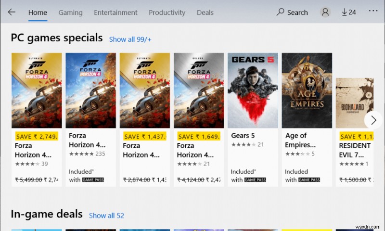The height and width of the screenshot is (231, 385).
Task: Click the back arrow icon
Action: [x=12, y=13]
